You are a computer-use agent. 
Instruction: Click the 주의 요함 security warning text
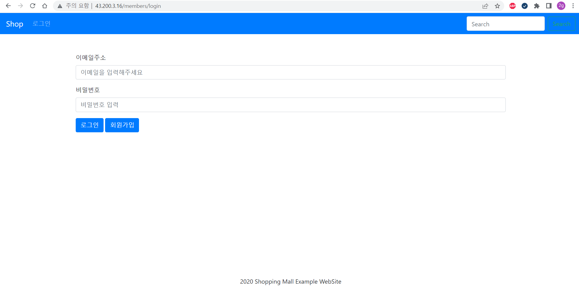(77, 6)
